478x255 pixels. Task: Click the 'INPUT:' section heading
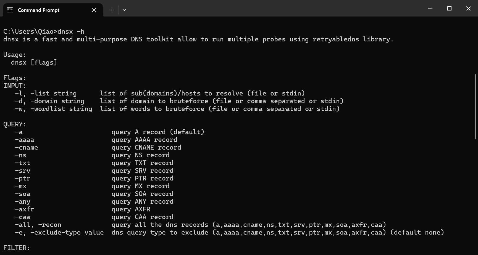click(x=15, y=86)
